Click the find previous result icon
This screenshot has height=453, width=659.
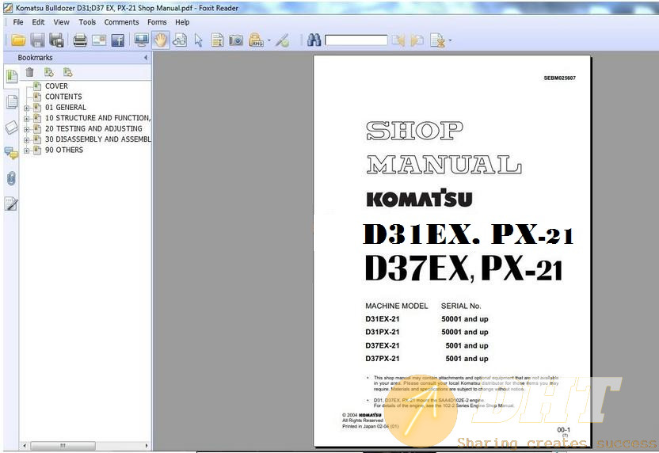pos(398,40)
